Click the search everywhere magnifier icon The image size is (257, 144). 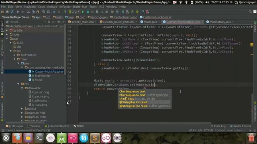(250, 12)
